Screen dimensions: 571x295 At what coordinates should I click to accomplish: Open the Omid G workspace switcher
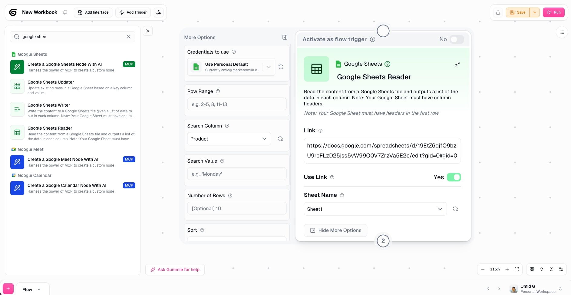point(536,289)
